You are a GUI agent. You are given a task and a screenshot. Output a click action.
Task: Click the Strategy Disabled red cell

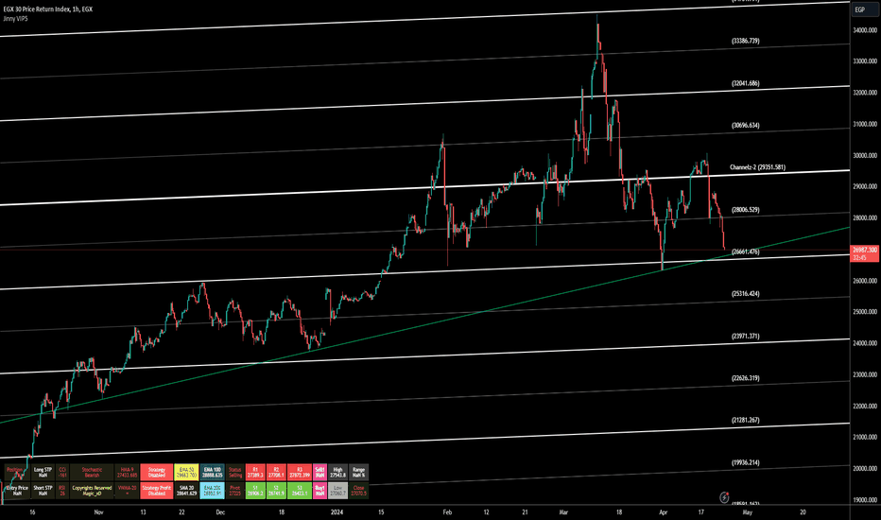157,473
